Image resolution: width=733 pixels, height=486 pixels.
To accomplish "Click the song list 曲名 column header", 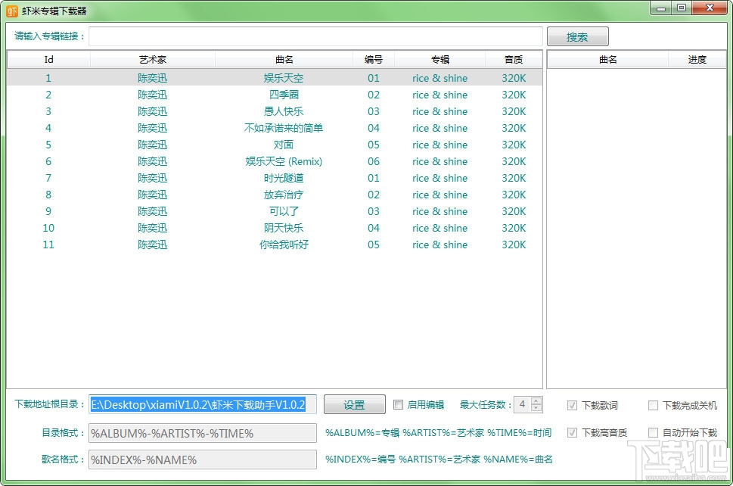I will click(x=284, y=59).
